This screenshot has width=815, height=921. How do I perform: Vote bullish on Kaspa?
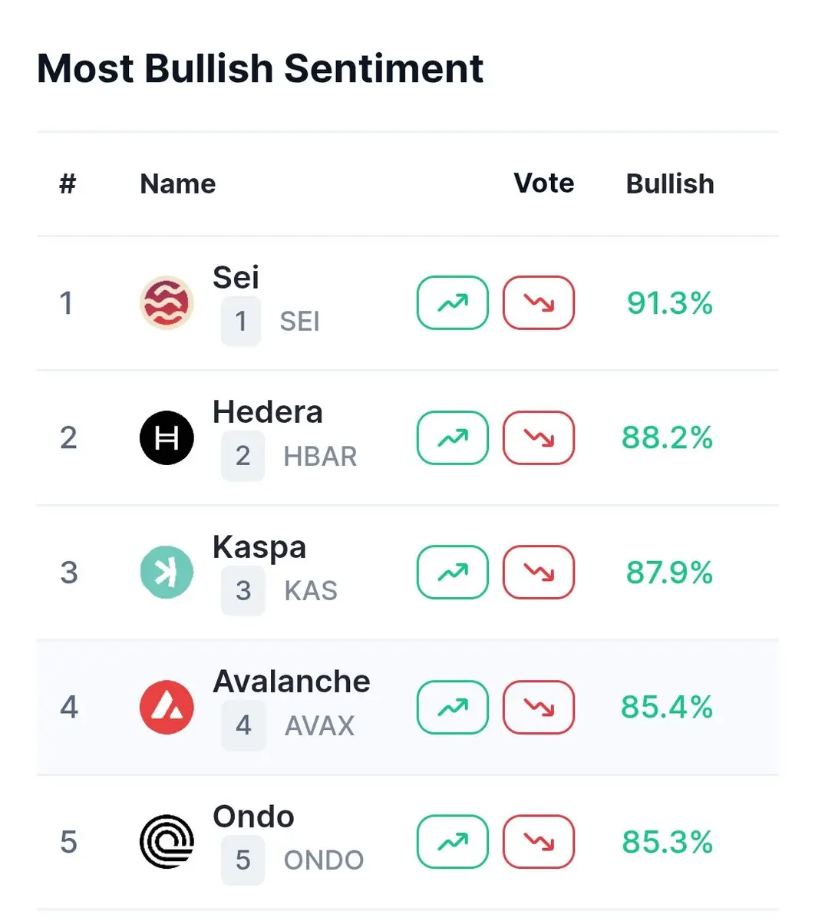453,573
